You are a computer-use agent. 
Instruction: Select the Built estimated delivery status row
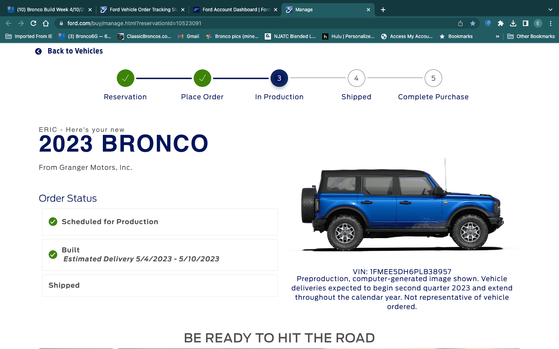coord(160,255)
